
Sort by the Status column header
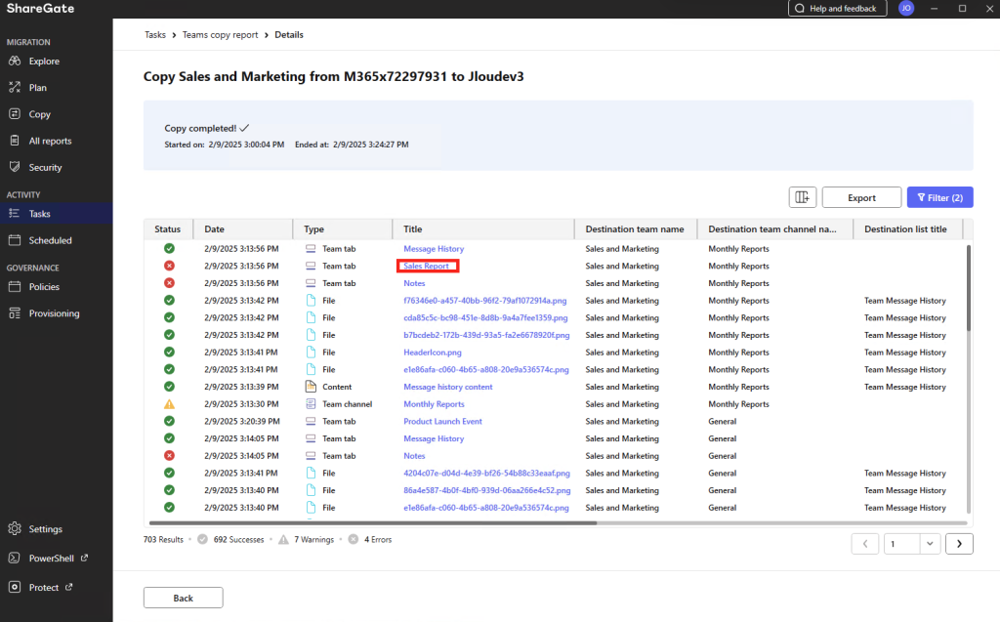(x=167, y=229)
